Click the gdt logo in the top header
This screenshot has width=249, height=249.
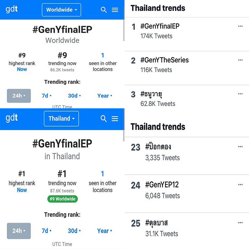click(12, 9)
